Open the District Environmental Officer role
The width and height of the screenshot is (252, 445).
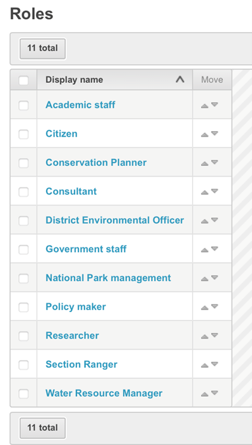(115, 220)
